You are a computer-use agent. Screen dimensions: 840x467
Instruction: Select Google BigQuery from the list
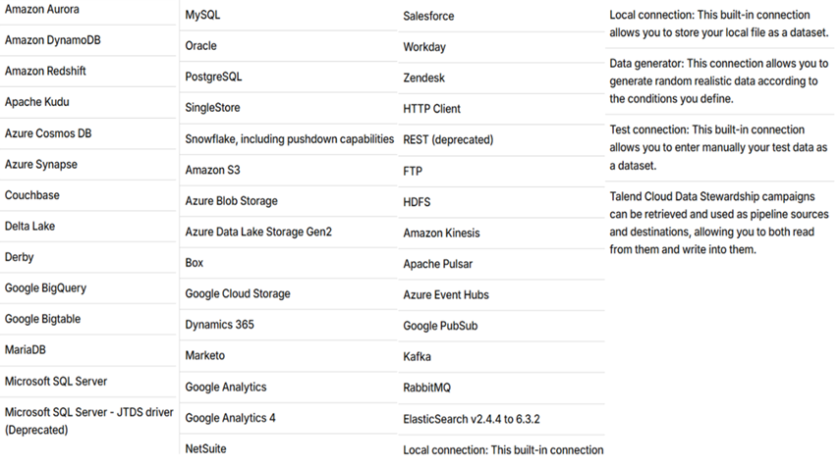click(44, 288)
